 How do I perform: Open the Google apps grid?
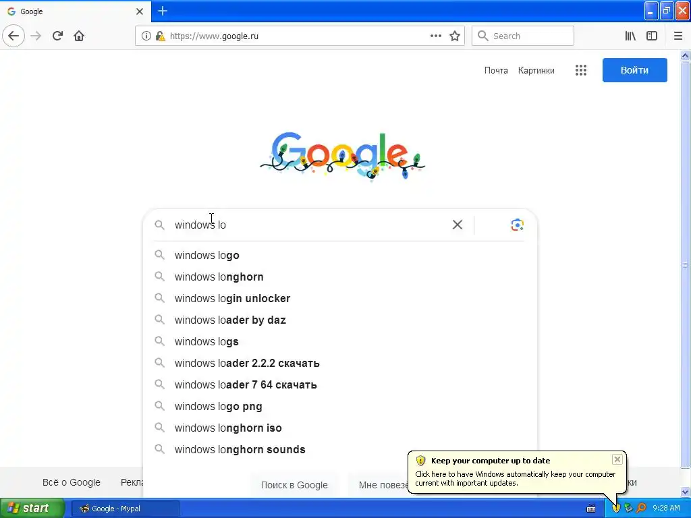[x=581, y=70]
